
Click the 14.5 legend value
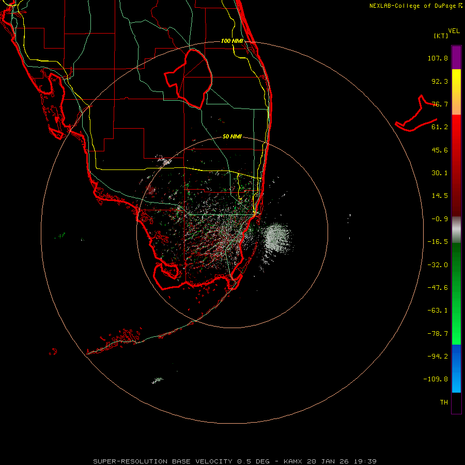click(x=440, y=196)
